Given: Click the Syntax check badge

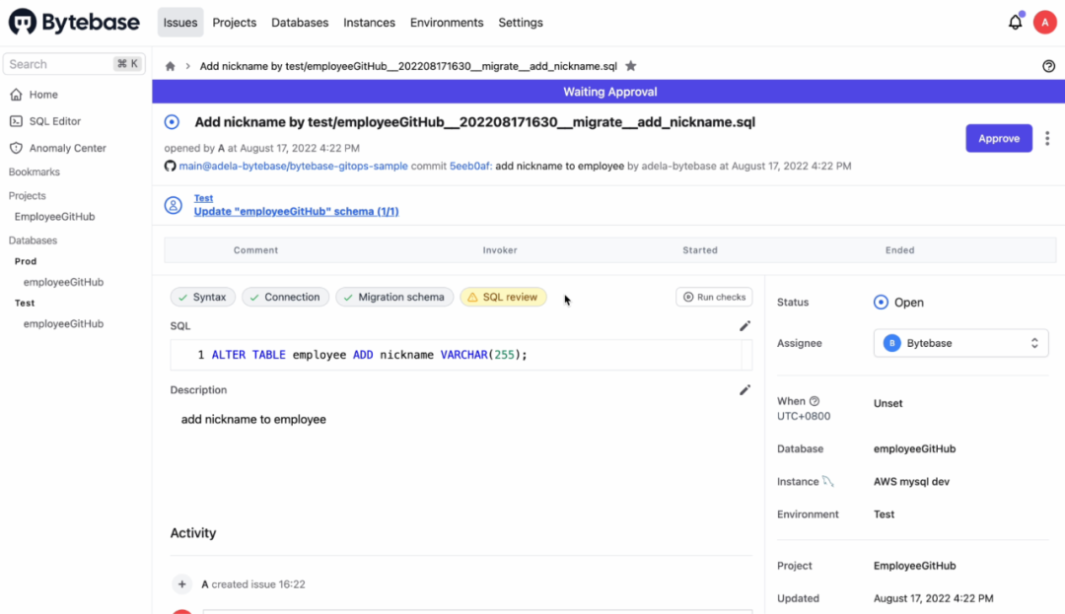Looking at the screenshot, I should (x=202, y=297).
